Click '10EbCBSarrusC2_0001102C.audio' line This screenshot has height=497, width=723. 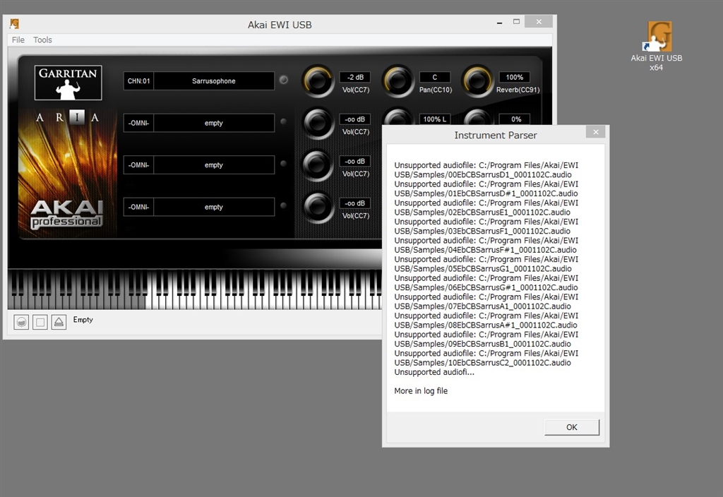pyautogui.click(x=483, y=363)
